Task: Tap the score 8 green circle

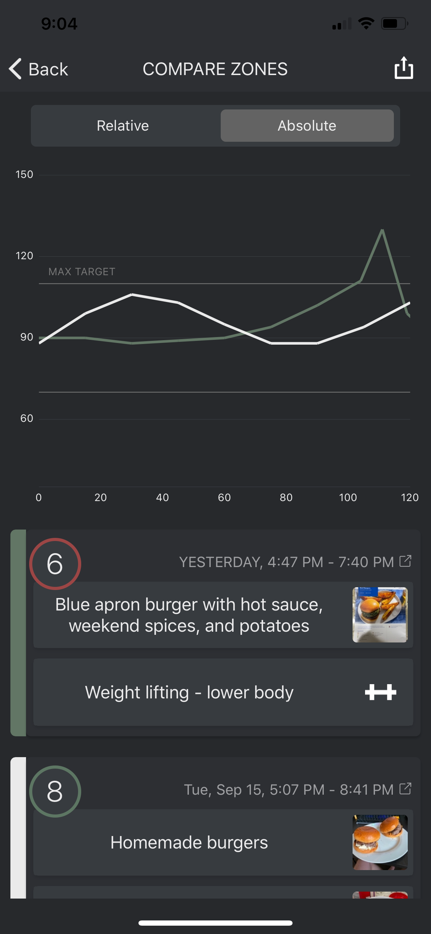Action: click(x=55, y=791)
